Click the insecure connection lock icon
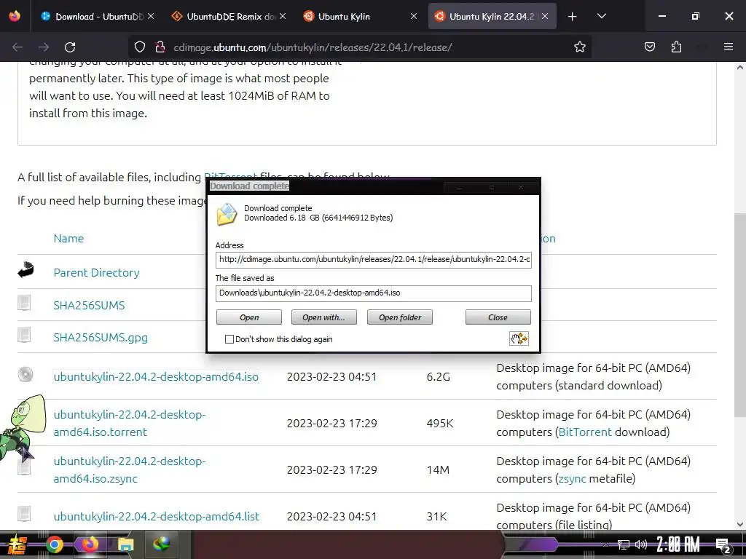Screen dimensions: 746x559 pyautogui.click(x=160, y=47)
